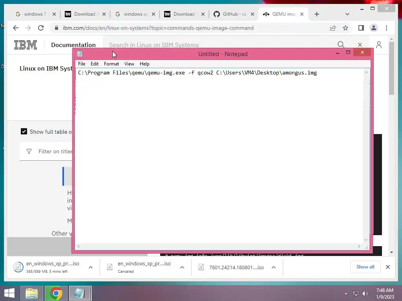Open Notepad Edit menu
This screenshot has height=301, width=402.
[x=94, y=64]
